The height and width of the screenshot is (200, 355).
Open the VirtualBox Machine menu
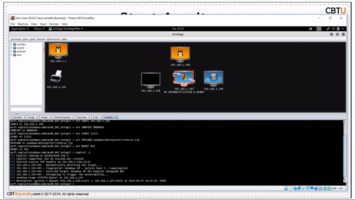click(x=23, y=24)
